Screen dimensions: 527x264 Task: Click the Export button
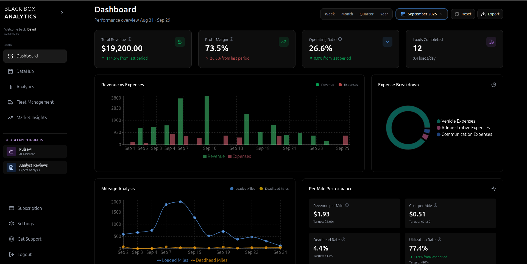click(490, 14)
